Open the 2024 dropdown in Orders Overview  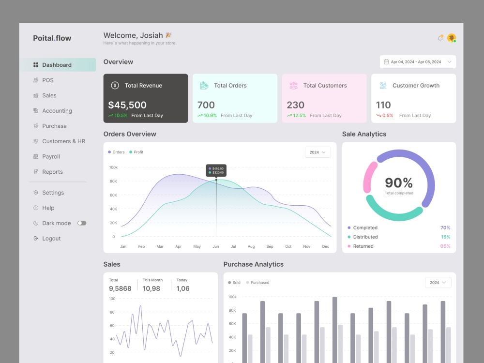tap(318, 152)
